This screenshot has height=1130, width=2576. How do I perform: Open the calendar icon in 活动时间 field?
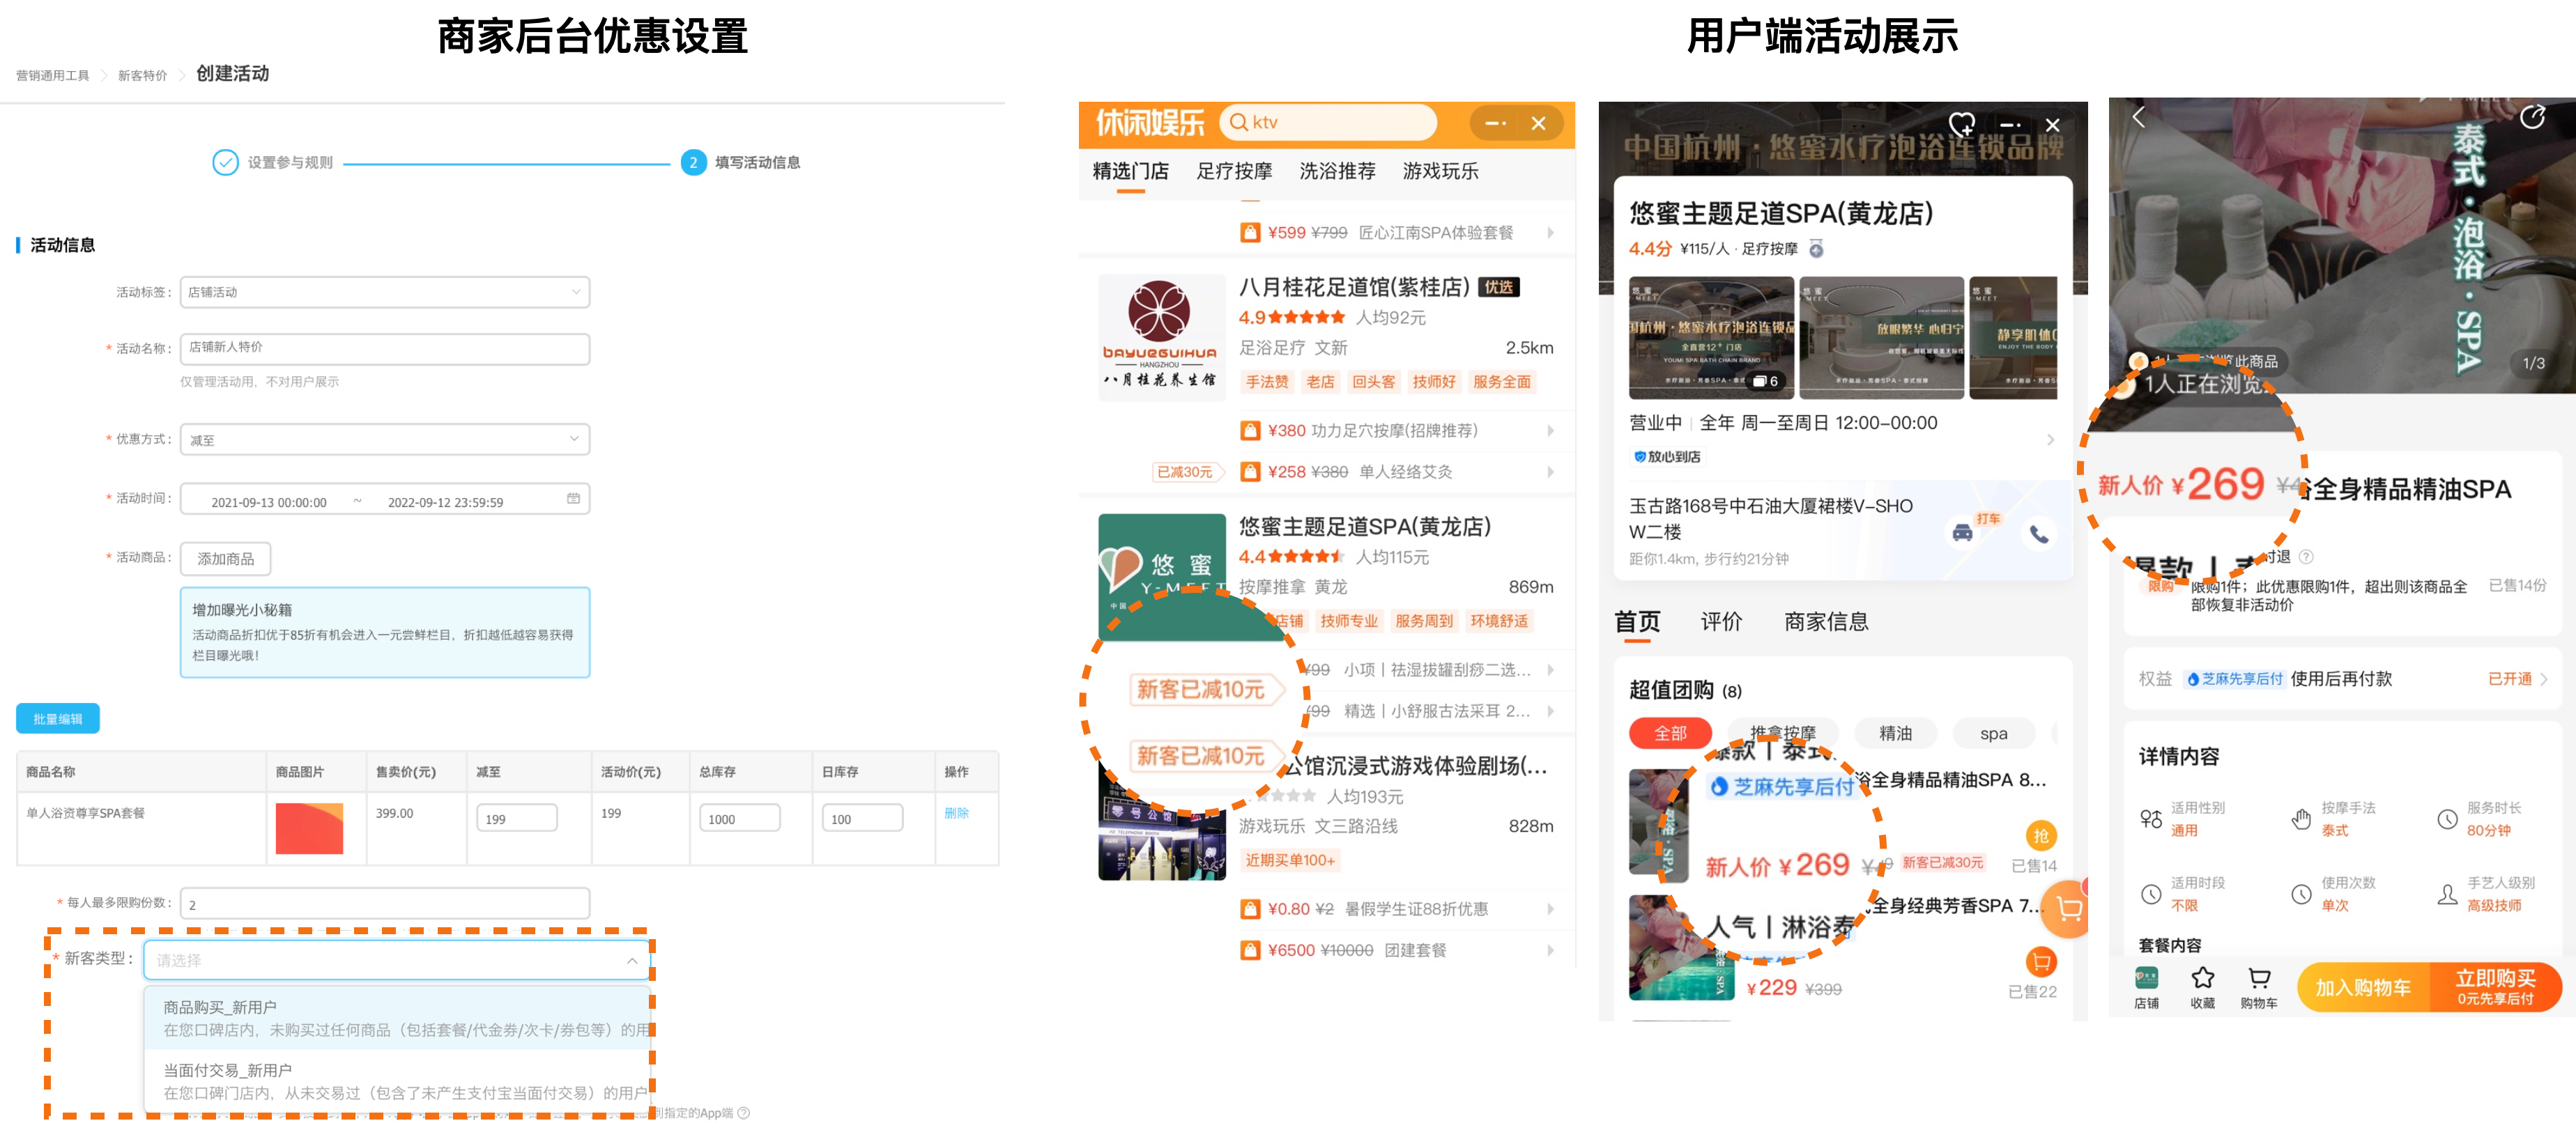(x=573, y=499)
